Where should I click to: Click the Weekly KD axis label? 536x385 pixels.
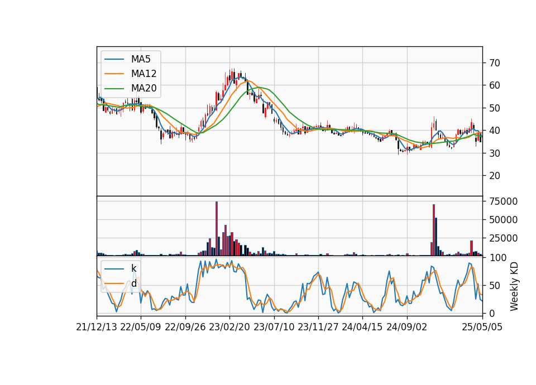point(514,287)
